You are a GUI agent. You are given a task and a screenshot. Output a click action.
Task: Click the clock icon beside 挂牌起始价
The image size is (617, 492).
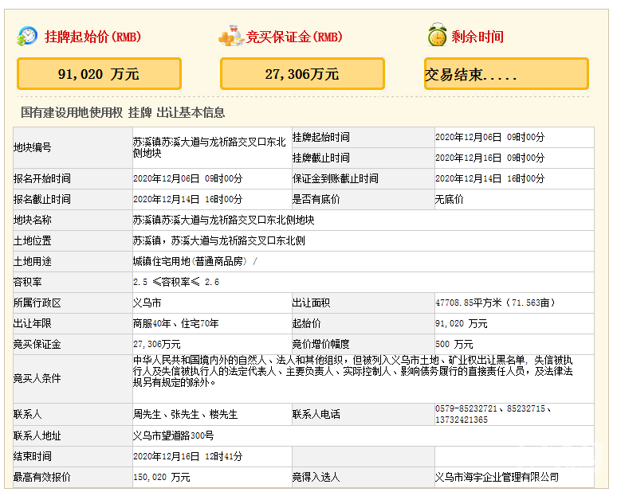point(28,36)
